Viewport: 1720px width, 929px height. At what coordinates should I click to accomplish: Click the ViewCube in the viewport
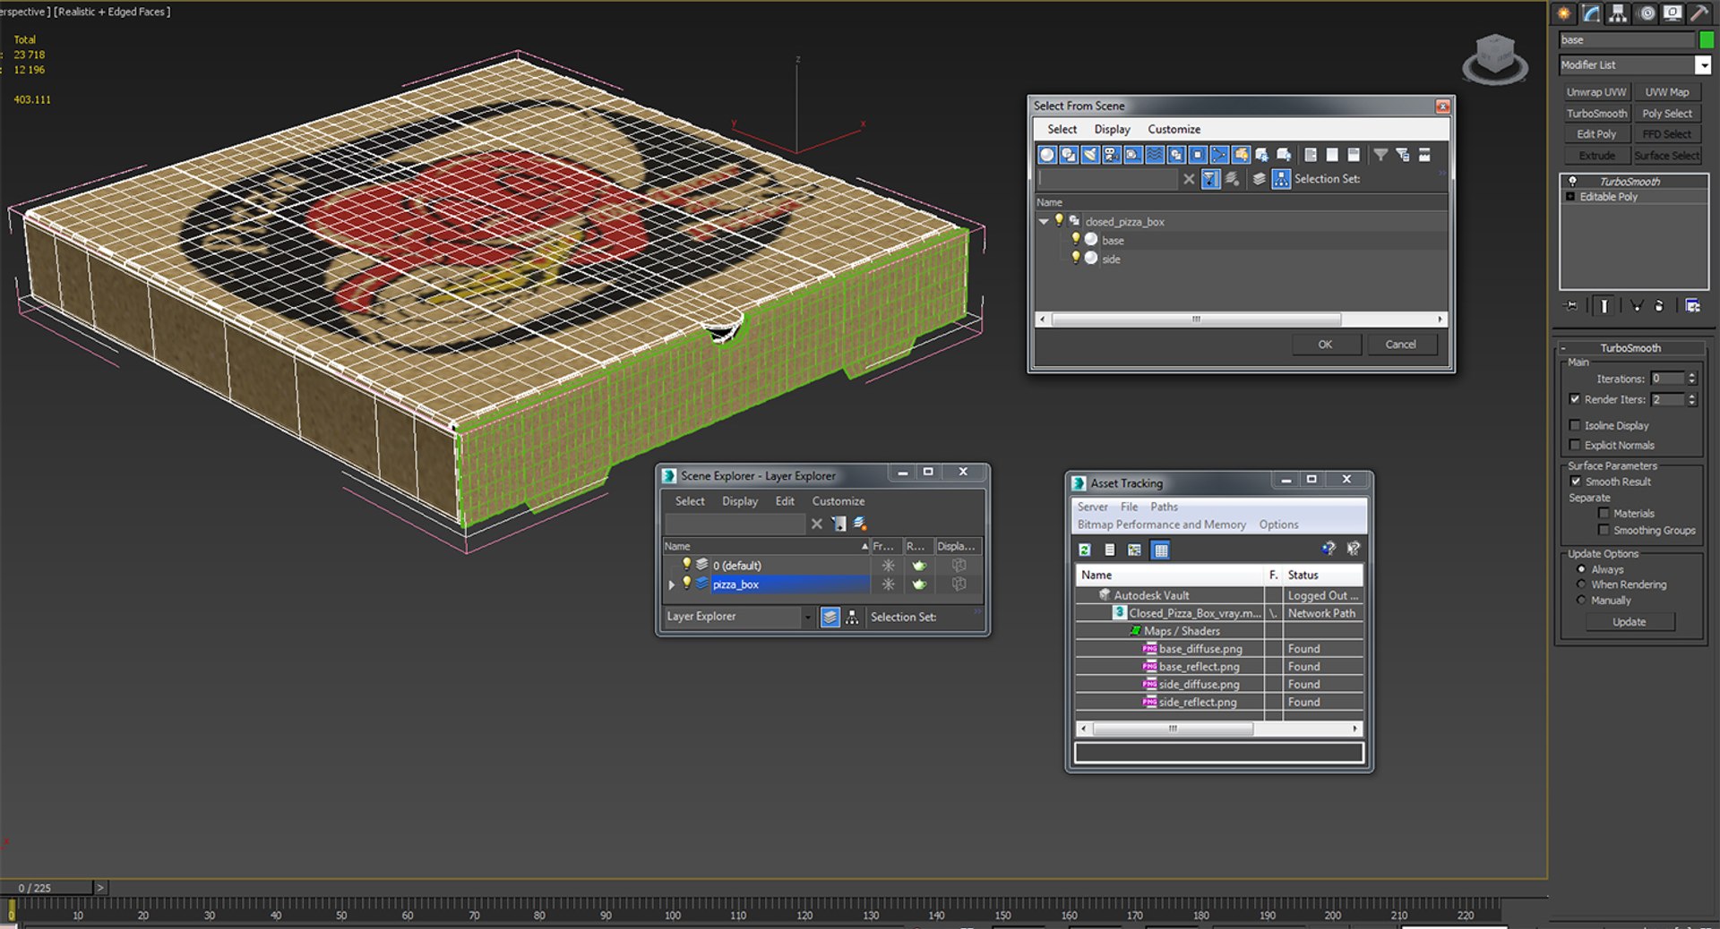coord(1494,59)
